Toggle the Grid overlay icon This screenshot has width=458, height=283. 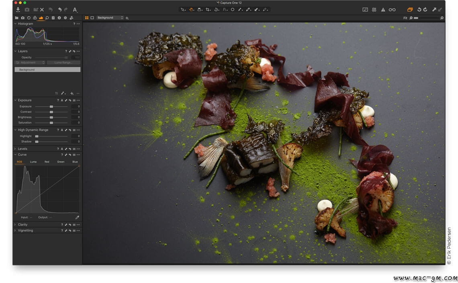[374, 10]
